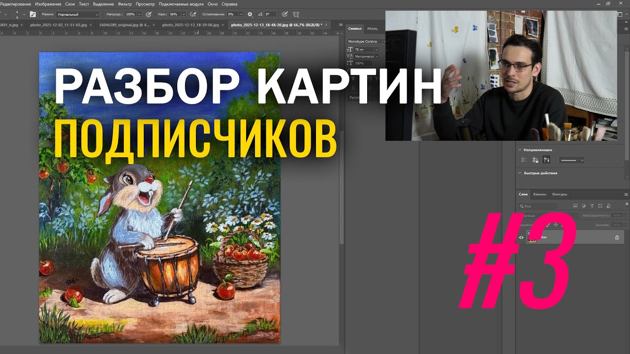Open the Режим blend mode dropdown
Viewport: 630px width, 354px height.
point(77,14)
